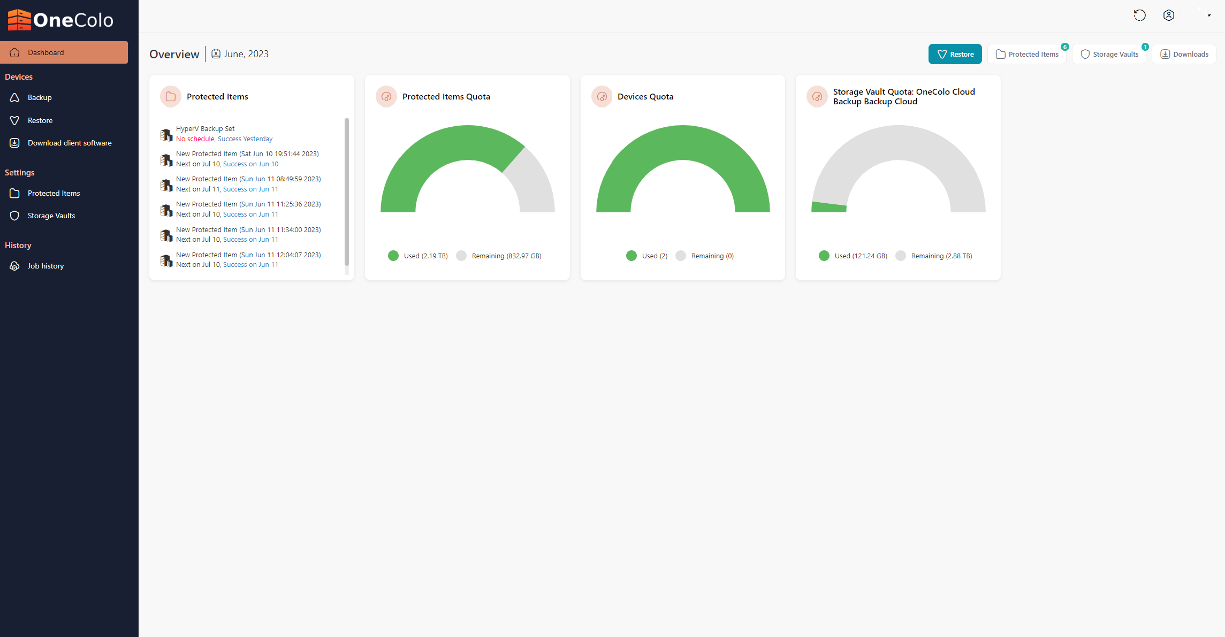Click the sidebar Storage Vaults shield icon
The width and height of the screenshot is (1225, 637).
14,216
